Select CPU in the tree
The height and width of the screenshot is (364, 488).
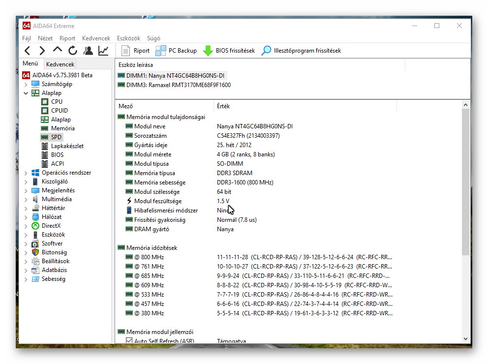click(x=57, y=101)
